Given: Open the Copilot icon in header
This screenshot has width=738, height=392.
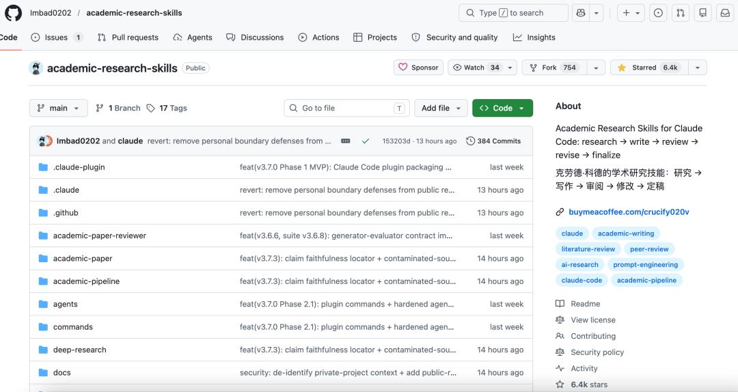Looking at the screenshot, I should (x=581, y=13).
